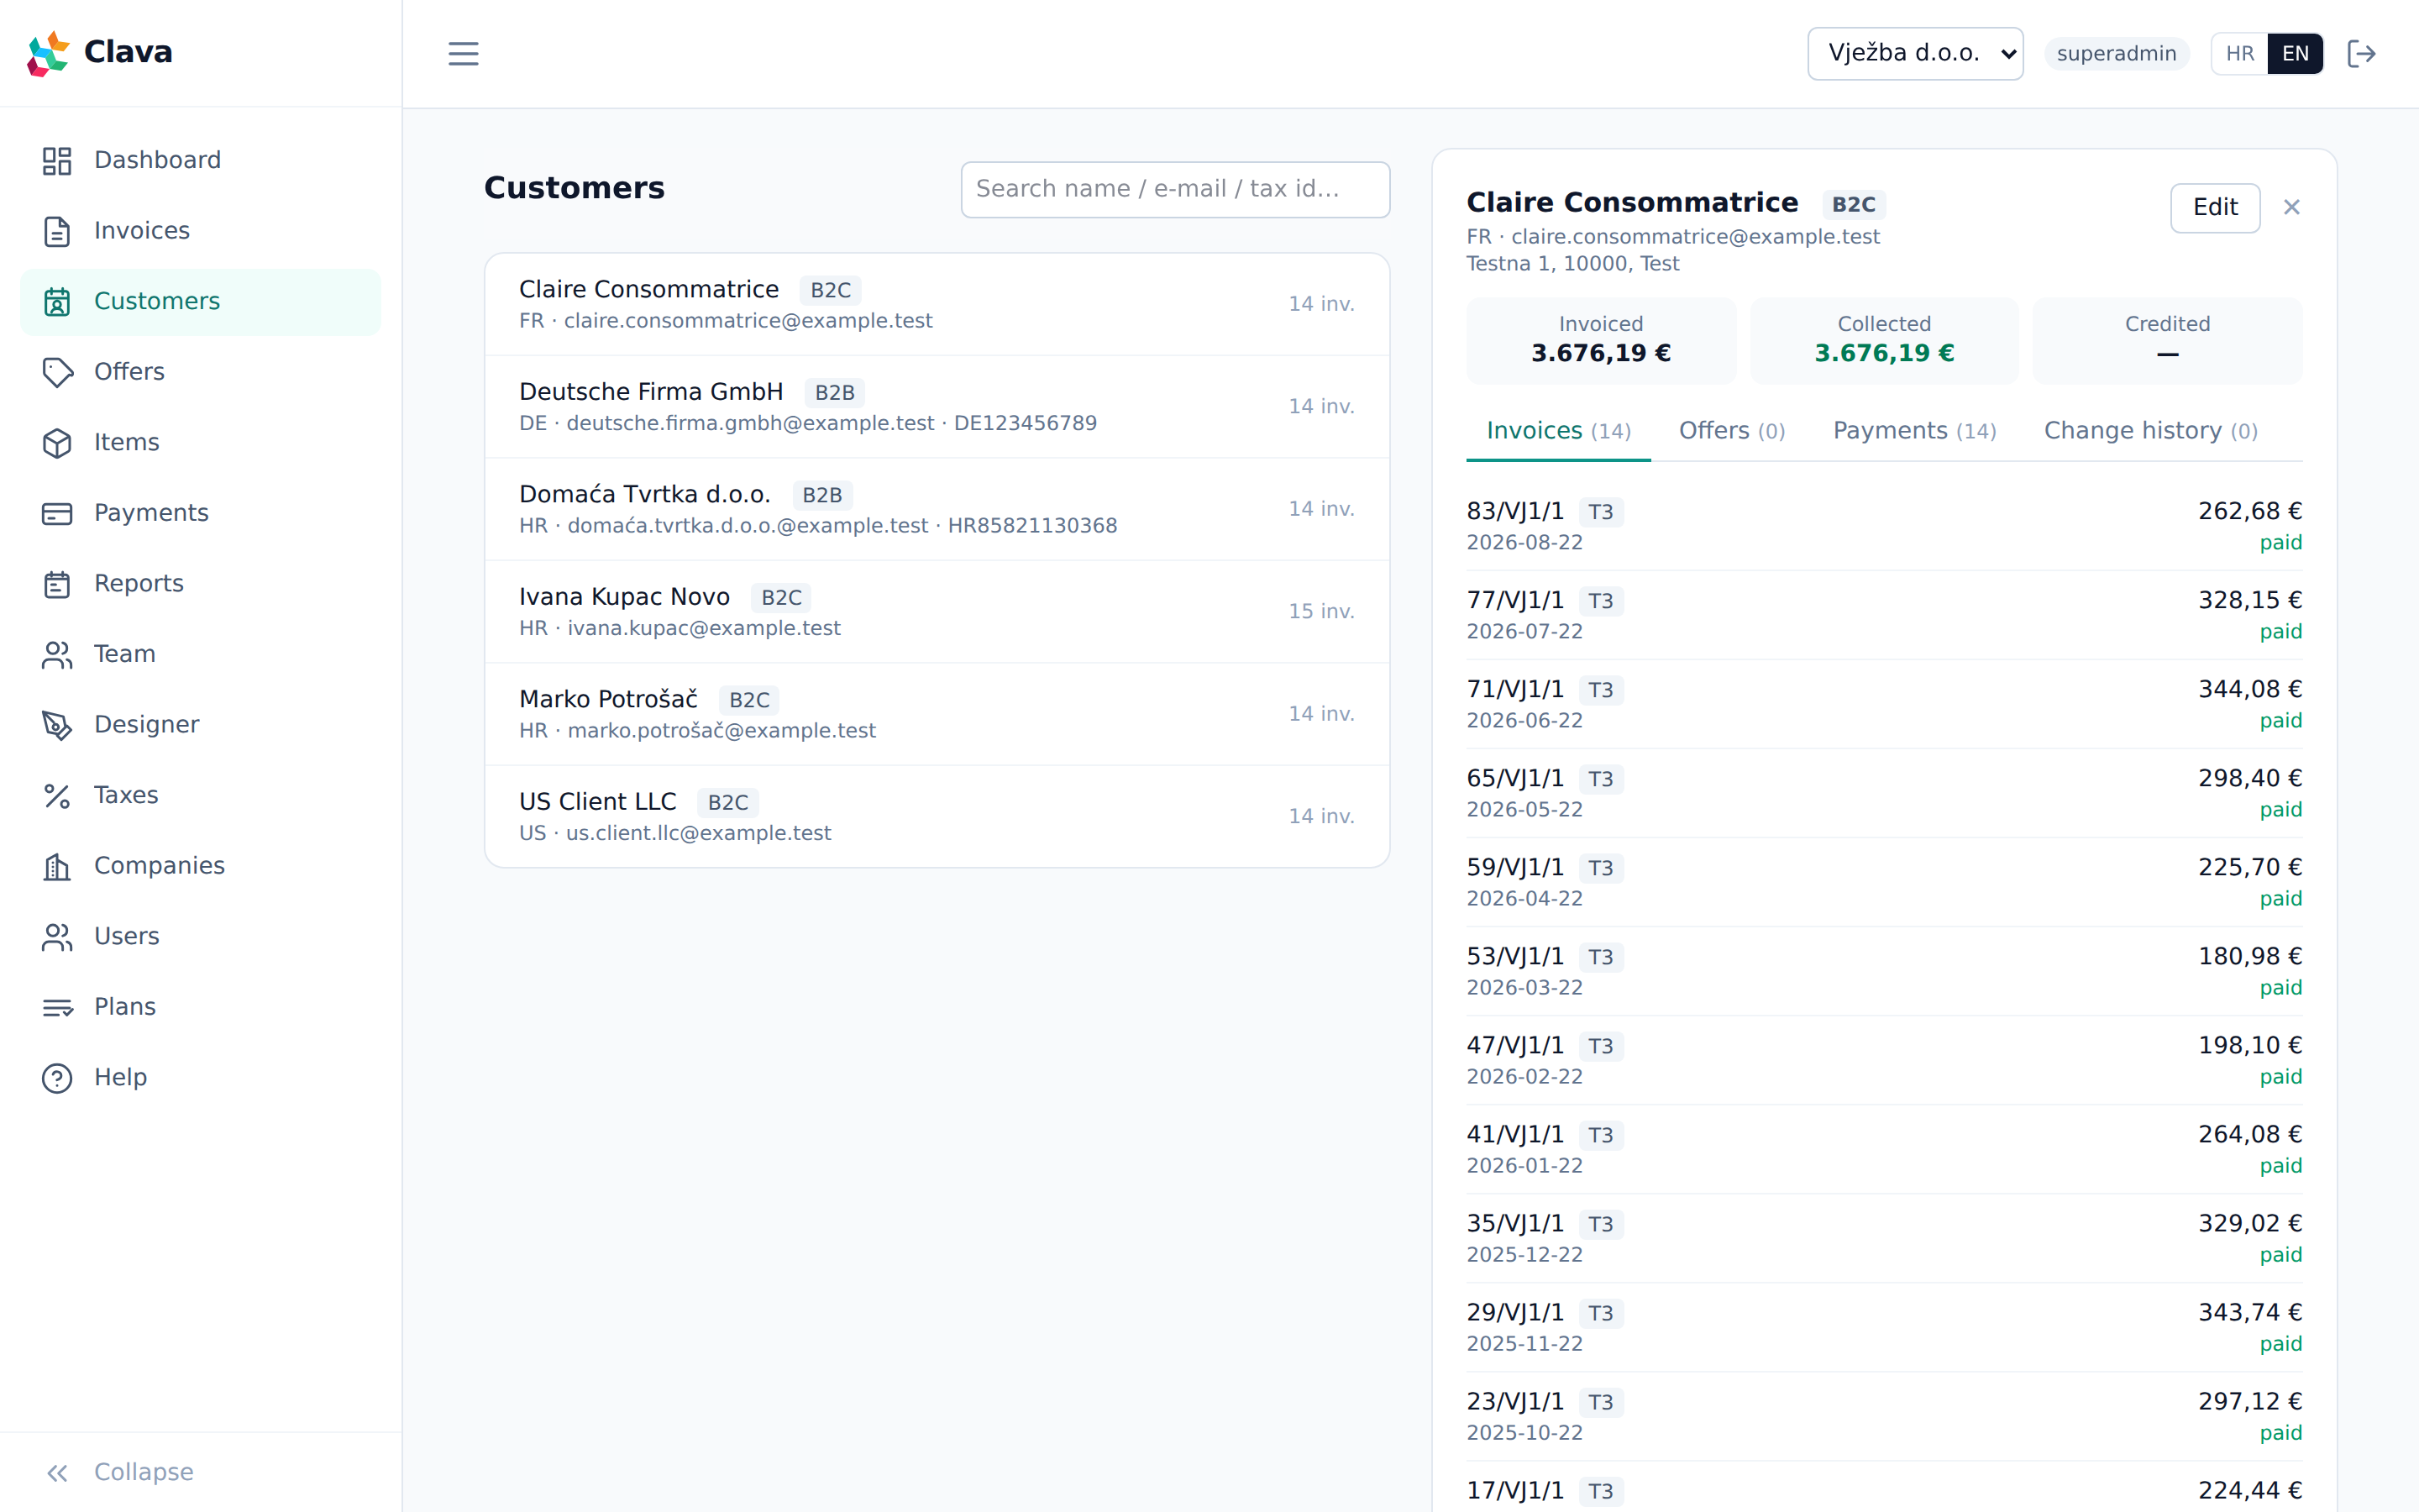The height and width of the screenshot is (1512, 2419).
Task: Open the Dashboard icon in sidebar
Action: pos(57,160)
